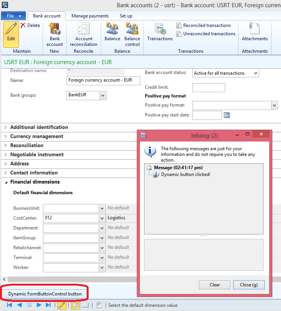Click the Clear button in Infolog
The height and width of the screenshot is (311, 281).
click(x=214, y=285)
